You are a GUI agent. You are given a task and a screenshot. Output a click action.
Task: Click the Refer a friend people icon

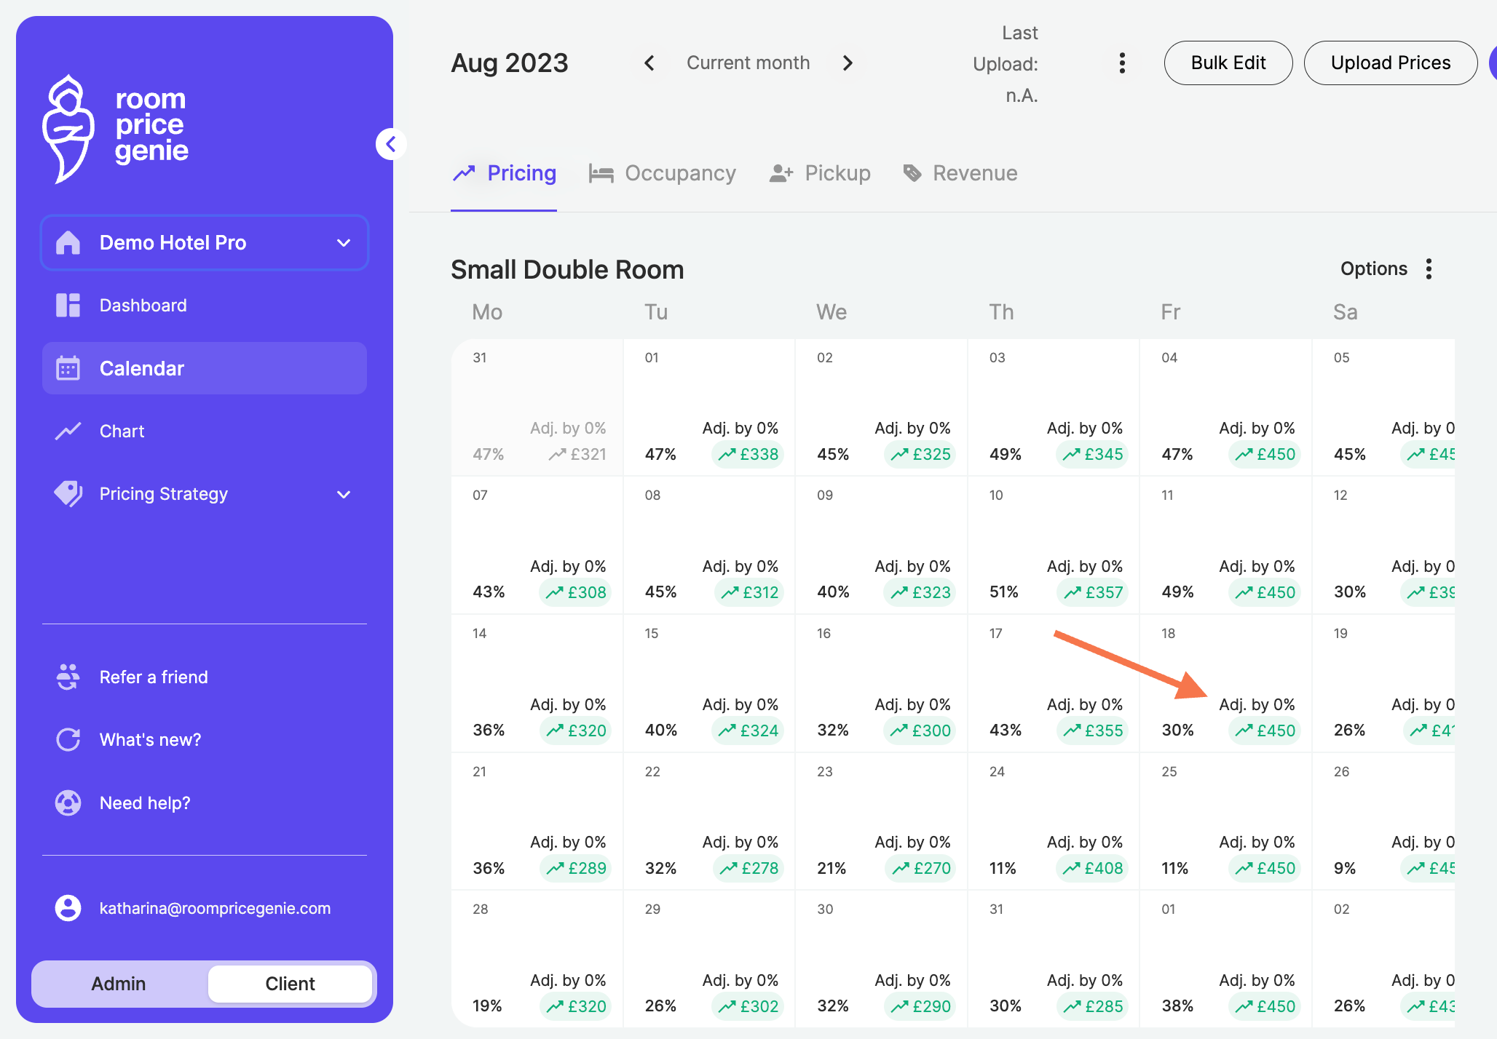[x=68, y=677]
